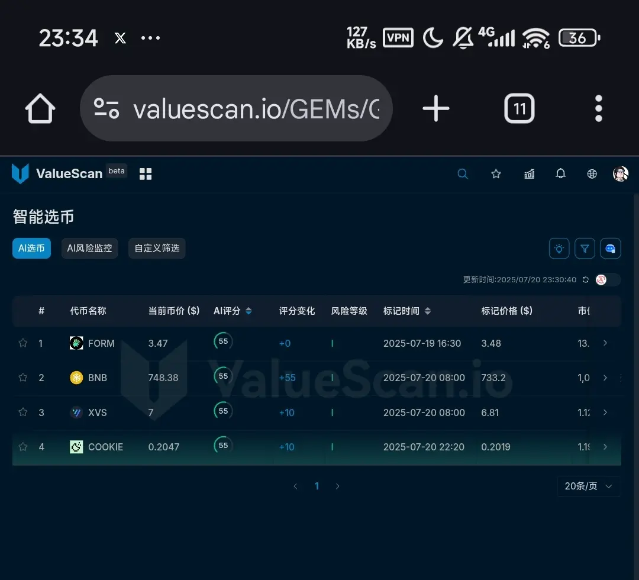This screenshot has width=639, height=580.
Task: Open the search magnifier icon
Action: 463,174
